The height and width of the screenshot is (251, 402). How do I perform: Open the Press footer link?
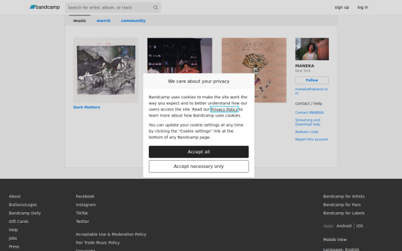14,246
